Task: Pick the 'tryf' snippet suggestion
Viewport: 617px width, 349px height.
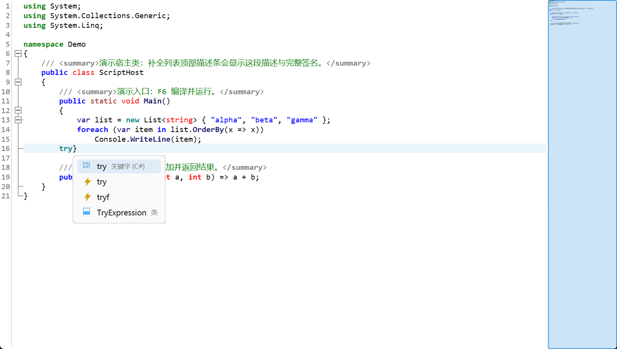Action: 119,197
